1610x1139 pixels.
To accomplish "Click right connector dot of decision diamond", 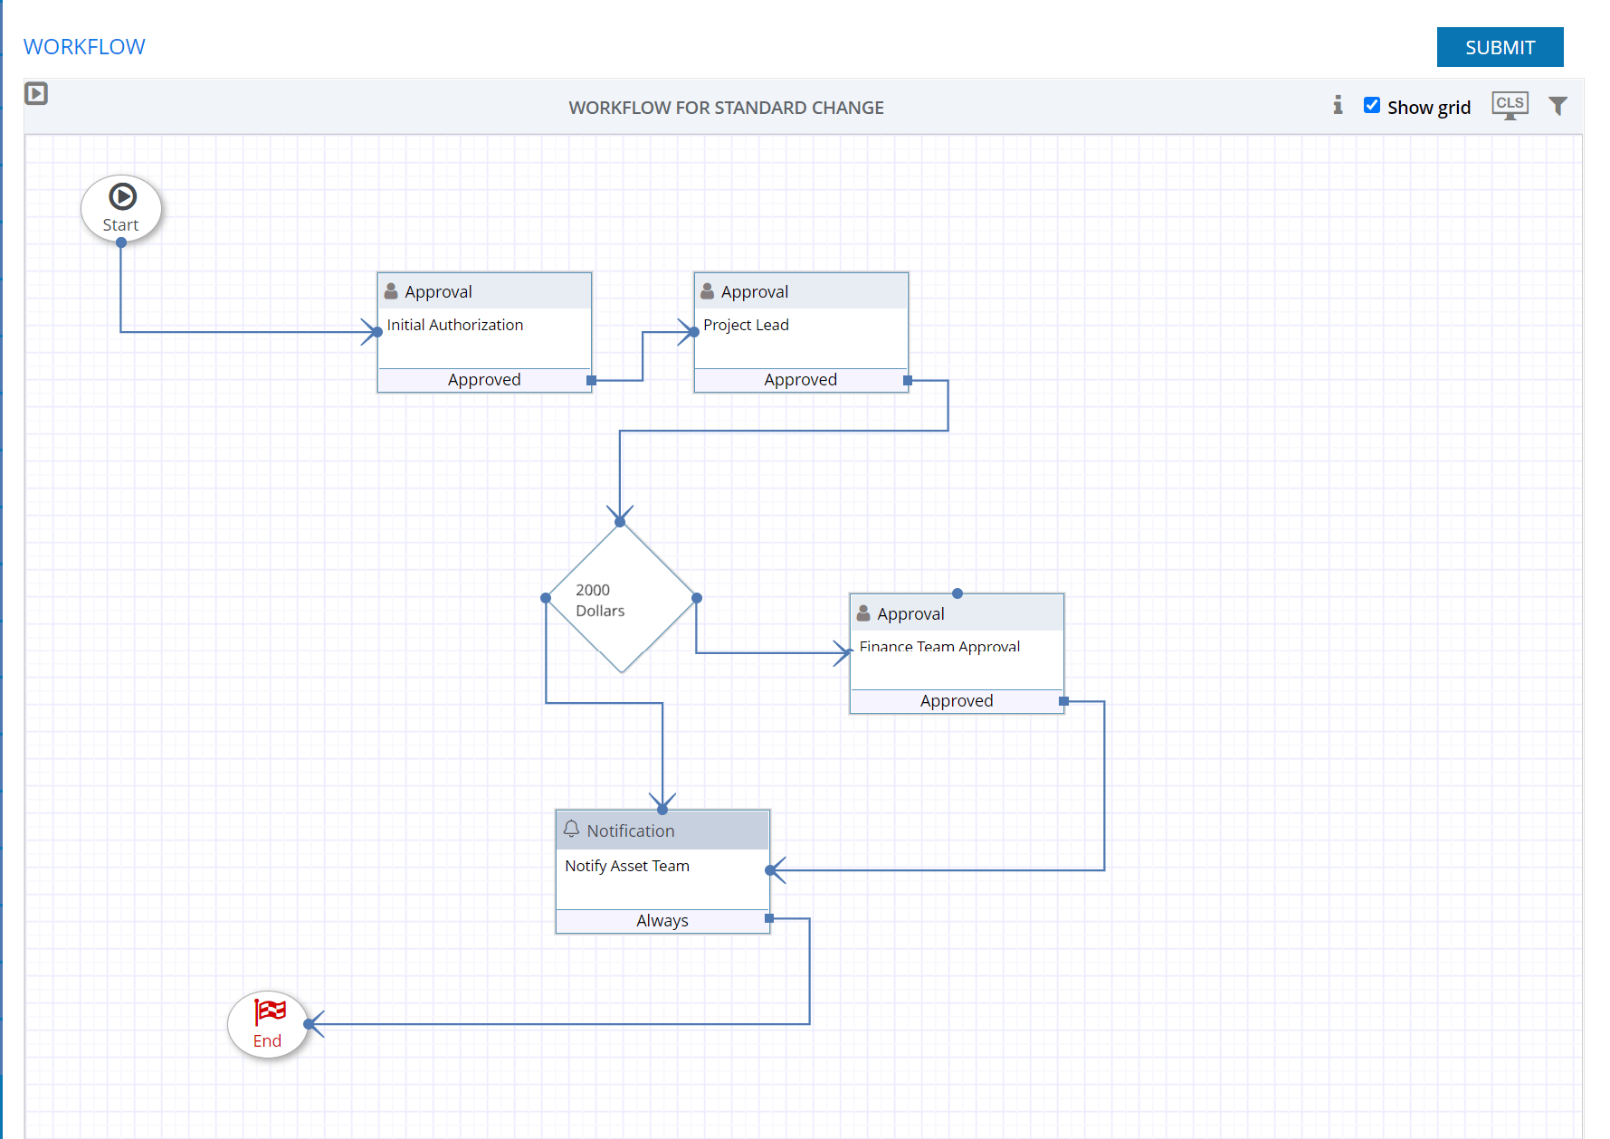I will click(x=697, y=598).
